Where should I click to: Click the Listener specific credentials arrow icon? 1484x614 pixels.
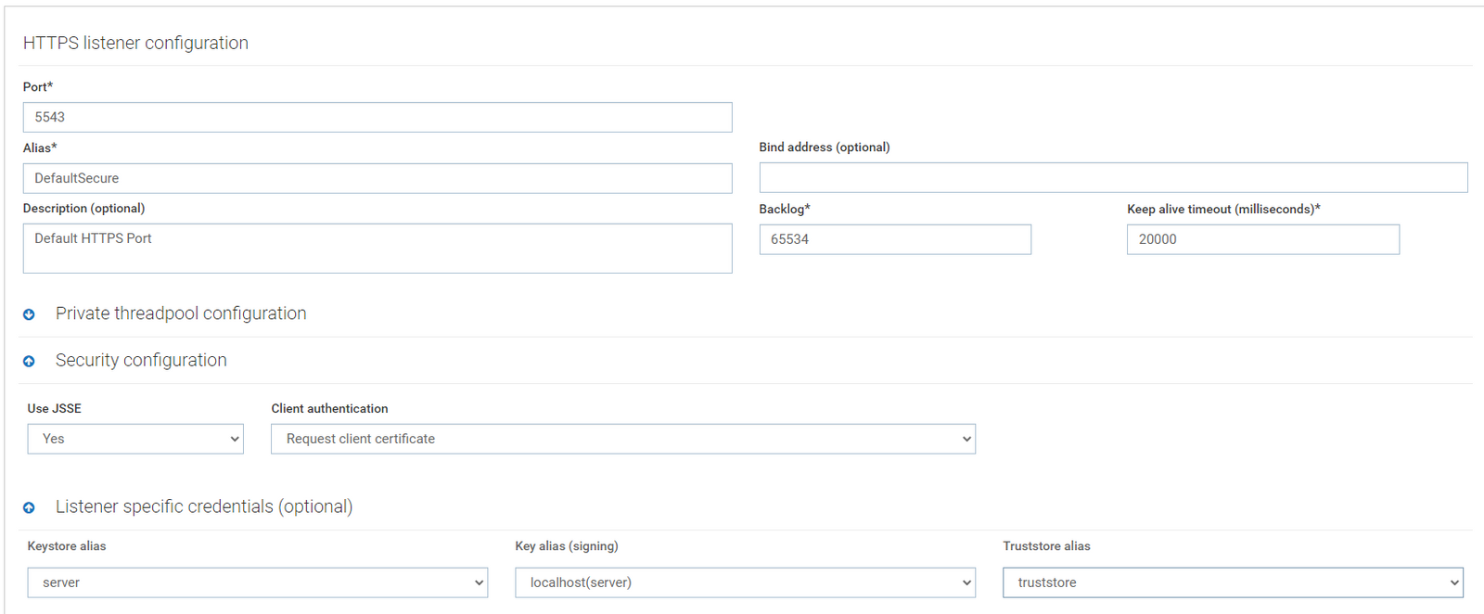click(x=29, y=507)
